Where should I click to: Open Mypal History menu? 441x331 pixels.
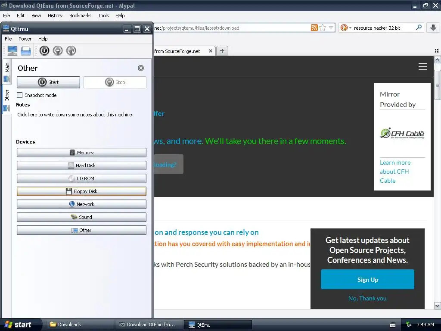point(55,16)
